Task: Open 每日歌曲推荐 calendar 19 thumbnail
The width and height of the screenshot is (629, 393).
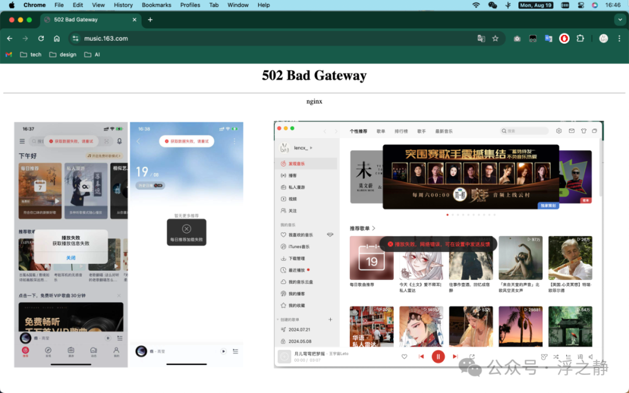Action: [x=372, y=258]
